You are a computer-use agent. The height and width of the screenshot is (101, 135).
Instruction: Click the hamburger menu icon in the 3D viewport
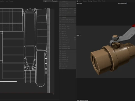click(77, 1)
